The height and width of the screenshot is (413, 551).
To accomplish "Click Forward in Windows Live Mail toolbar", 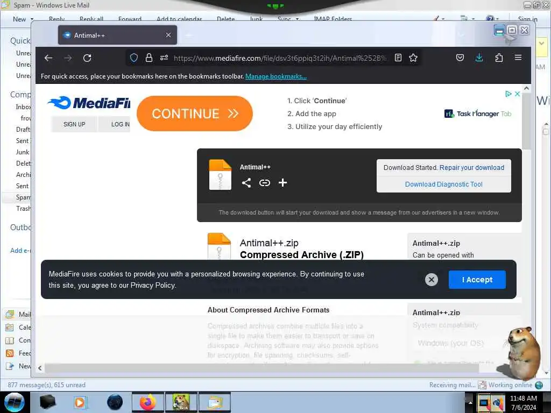I will [x=130, y=19].
